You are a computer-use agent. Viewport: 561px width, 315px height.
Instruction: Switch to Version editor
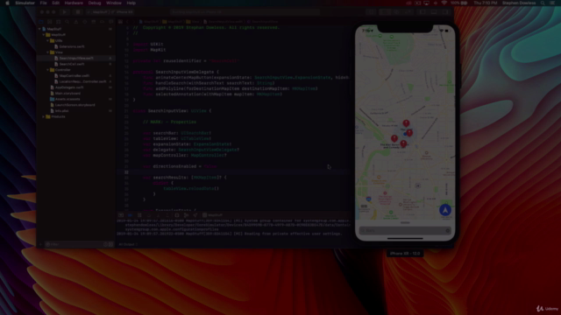coord(408,11)
